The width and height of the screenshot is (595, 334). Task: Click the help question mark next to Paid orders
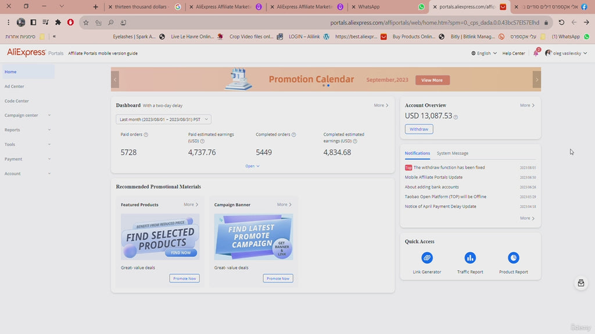[147, 134]
